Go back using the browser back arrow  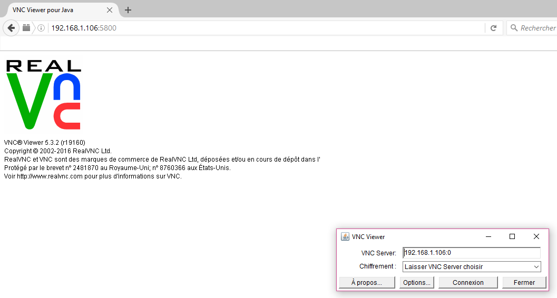[11, 28]
